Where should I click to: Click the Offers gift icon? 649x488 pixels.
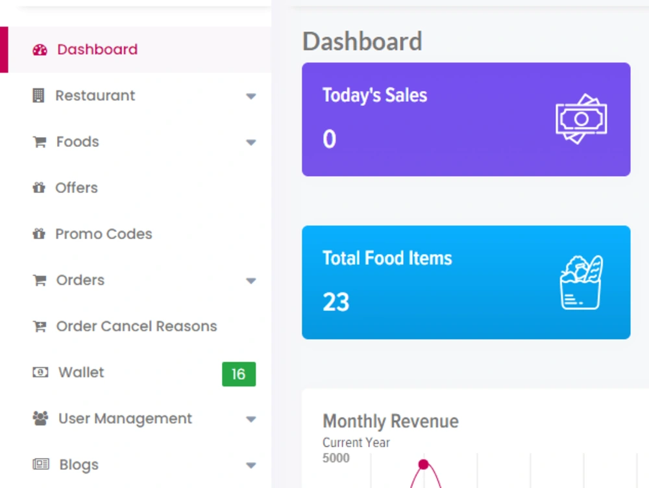[39, 188]
